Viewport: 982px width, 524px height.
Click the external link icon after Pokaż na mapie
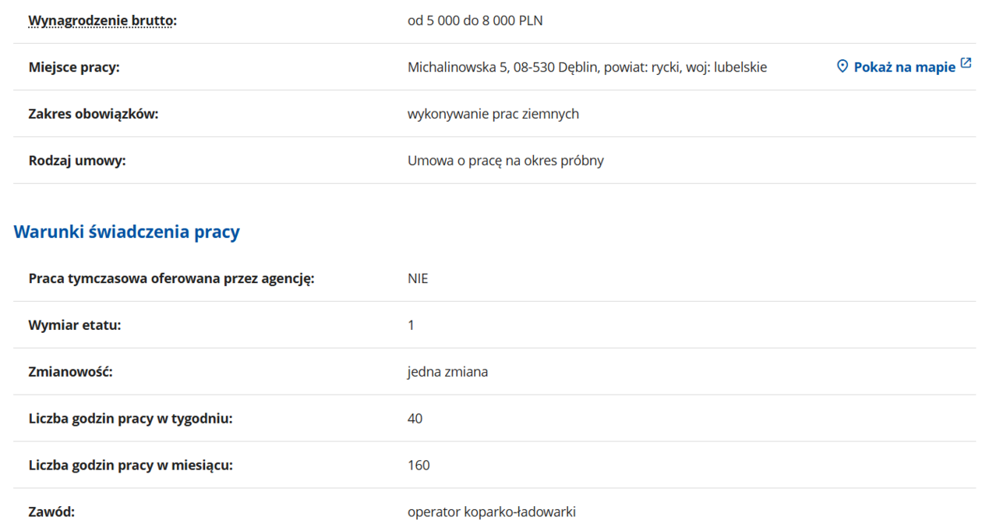[x=966, y=63]
